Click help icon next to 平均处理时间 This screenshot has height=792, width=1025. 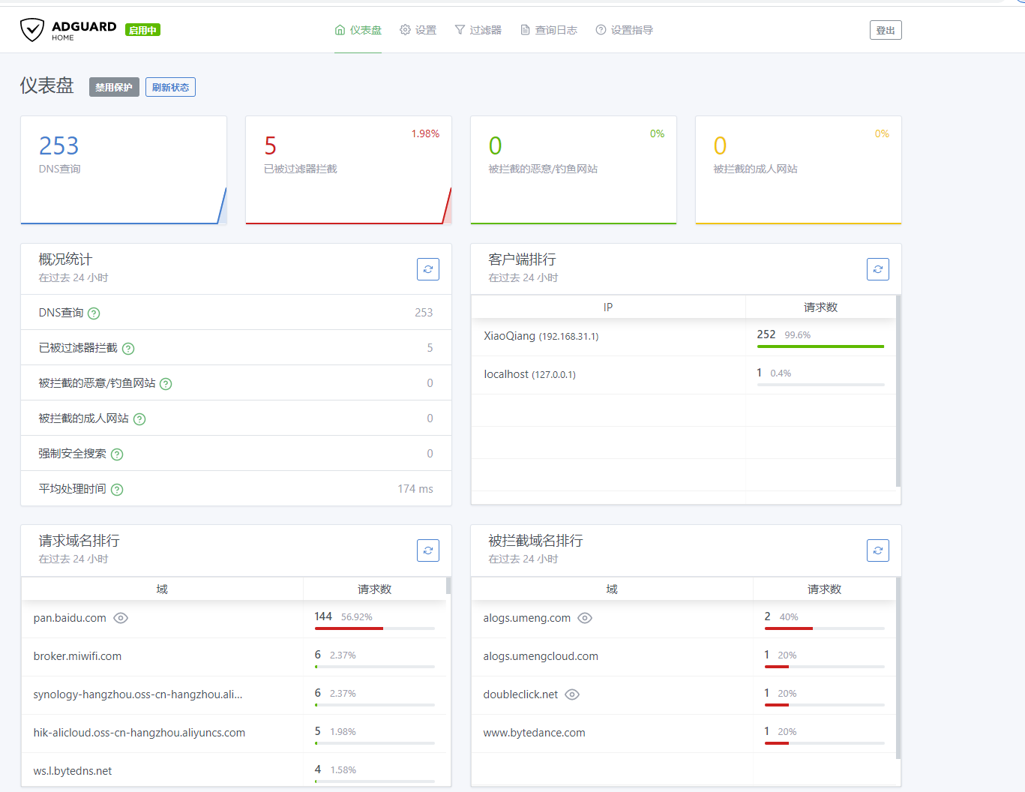pos(117,490)
